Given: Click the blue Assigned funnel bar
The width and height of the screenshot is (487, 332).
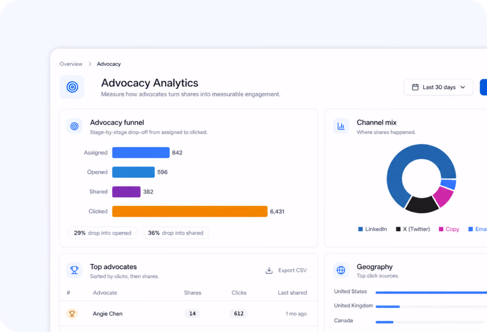Looking at the screenshot, I should (141, 153).
